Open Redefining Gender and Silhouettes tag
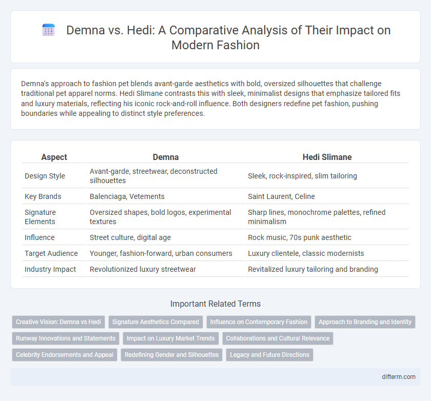The image size is (431, 401). pyautogui.click(x=171, y=355)
